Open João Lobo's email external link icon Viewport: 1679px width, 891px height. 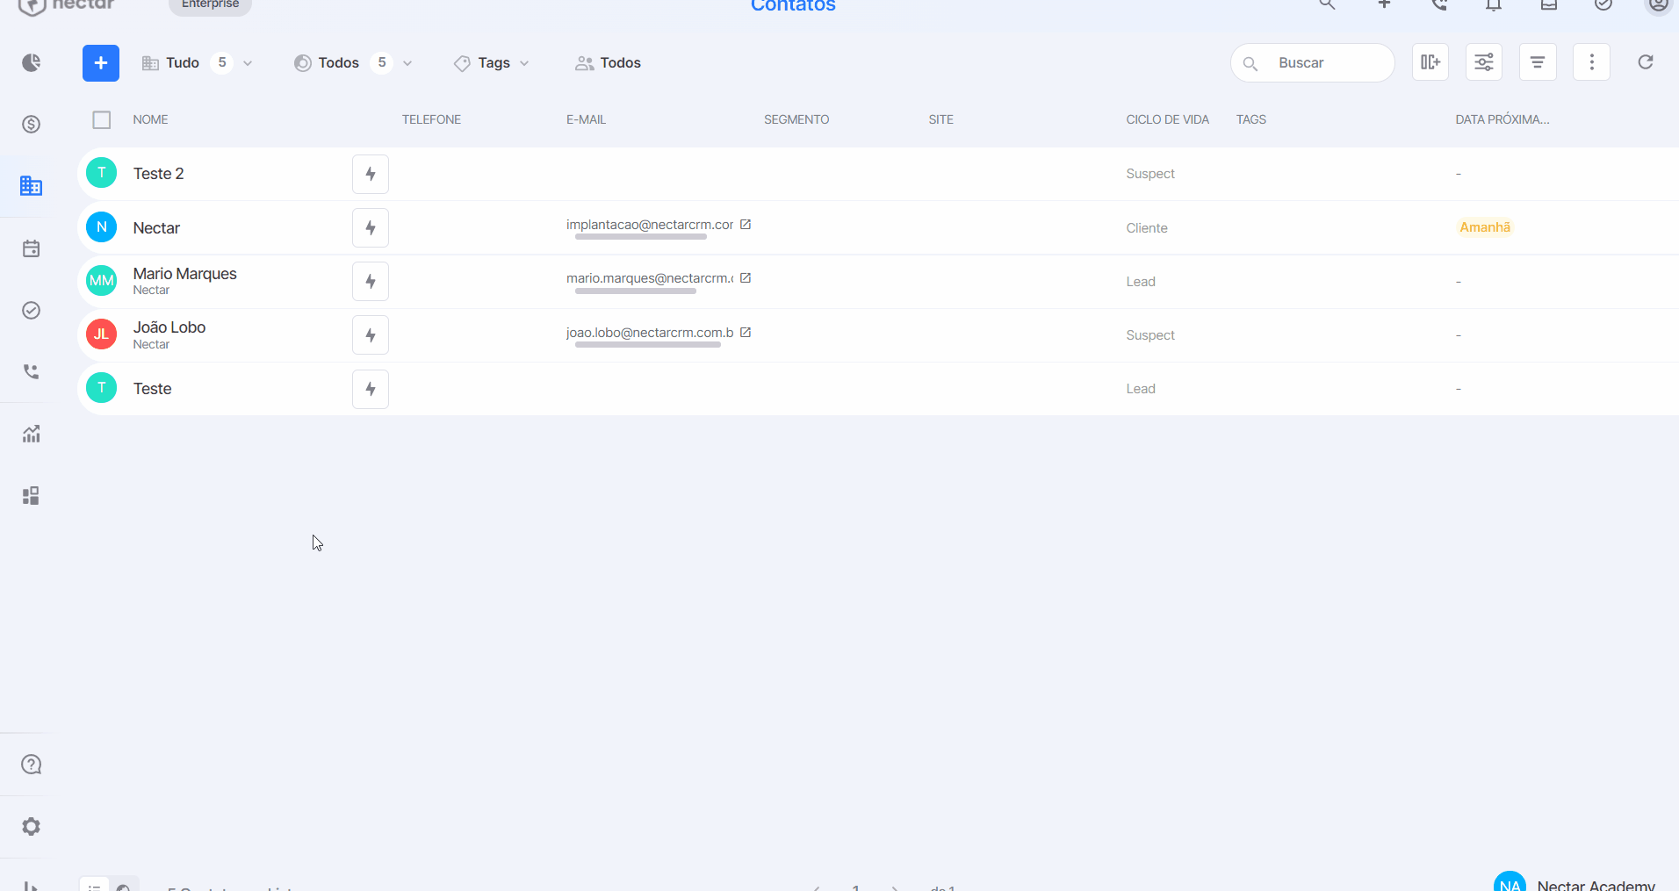coord(746,333)
